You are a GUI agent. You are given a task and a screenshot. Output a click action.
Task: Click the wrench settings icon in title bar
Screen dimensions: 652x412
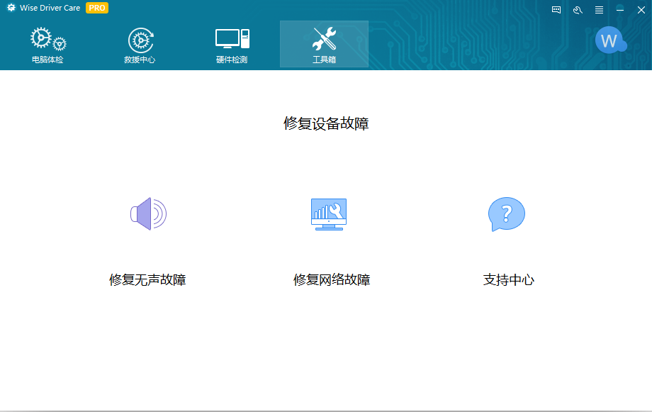tap(578, 9)
